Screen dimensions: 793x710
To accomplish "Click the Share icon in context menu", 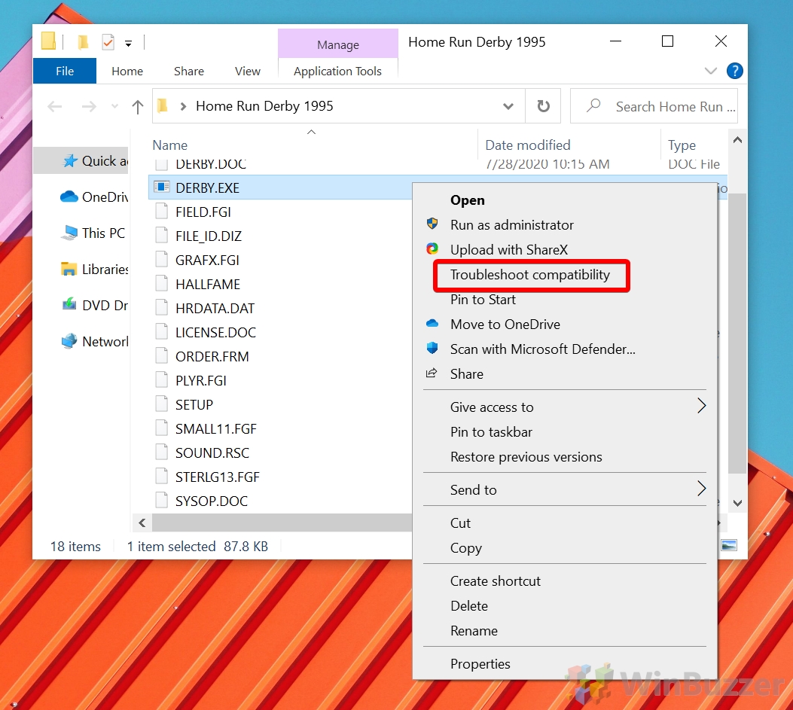I will (x=432, y=373).
